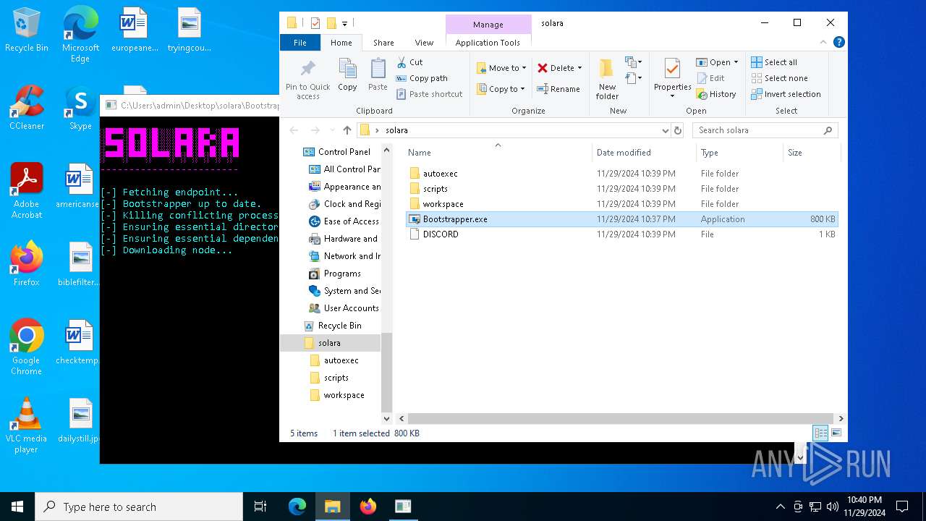Click Copy path in the ribbon
This screenshot has height=521, width=926.
click(x=422, y=78)
